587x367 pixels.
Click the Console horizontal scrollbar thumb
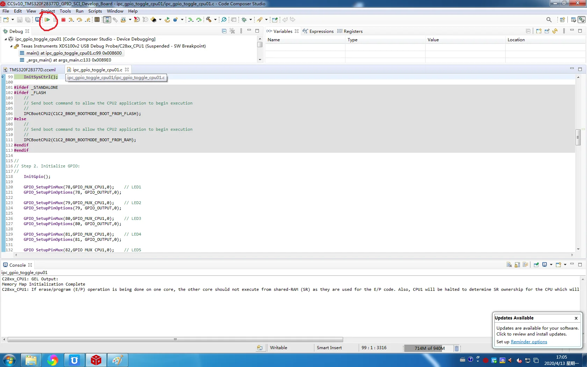[175, 339]
